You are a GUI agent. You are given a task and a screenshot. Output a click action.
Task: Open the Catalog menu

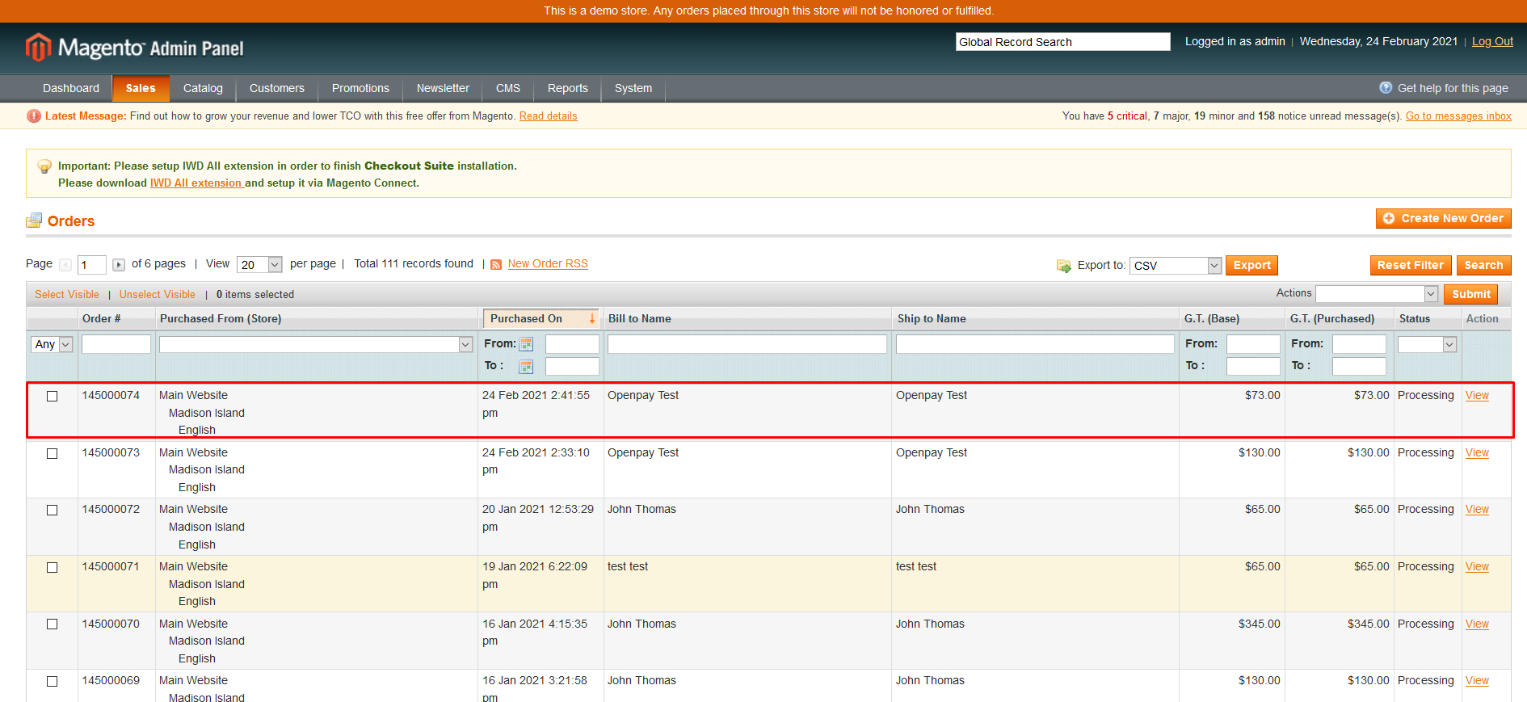[x=203, y=88]
